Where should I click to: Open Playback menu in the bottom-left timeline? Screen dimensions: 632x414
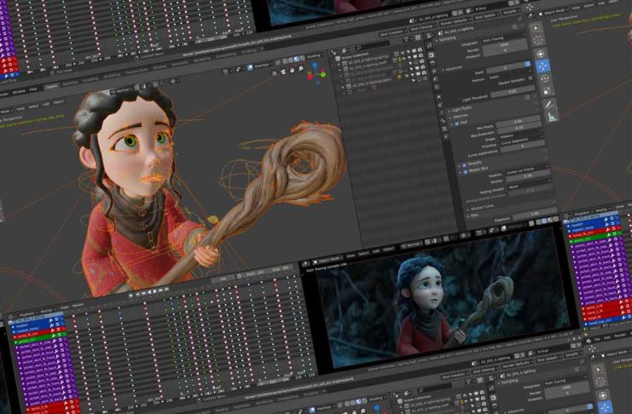point(27,314)
